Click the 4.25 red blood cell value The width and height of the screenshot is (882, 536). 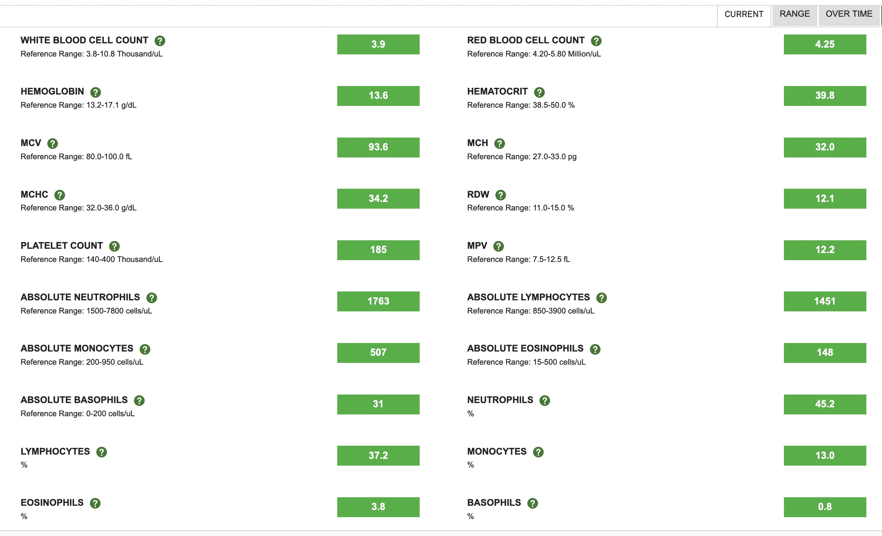[825, 44]
